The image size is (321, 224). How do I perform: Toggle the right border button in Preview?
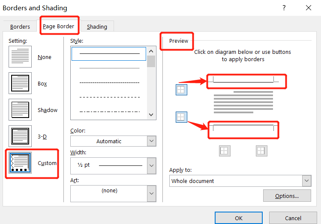261,151
